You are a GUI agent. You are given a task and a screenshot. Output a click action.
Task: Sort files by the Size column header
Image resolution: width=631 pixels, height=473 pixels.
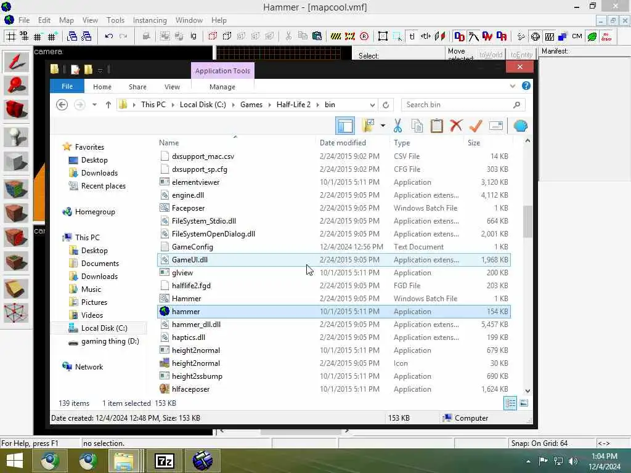click(474, 143)
